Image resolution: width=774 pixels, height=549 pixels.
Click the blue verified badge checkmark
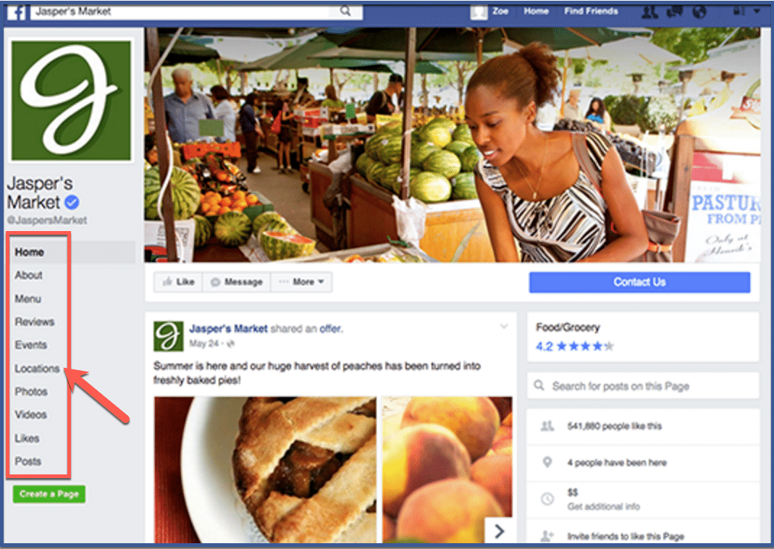click(x=72, y=202)
